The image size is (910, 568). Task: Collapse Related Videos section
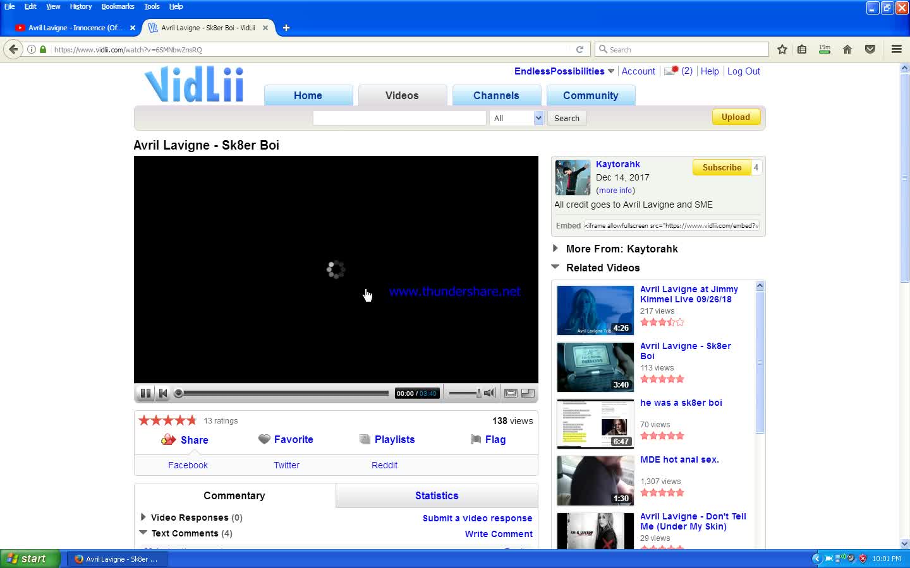tap(555, 267)
